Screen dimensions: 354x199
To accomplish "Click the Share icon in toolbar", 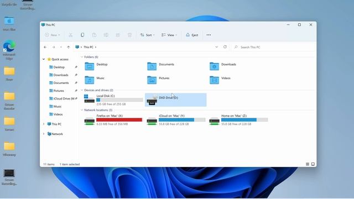I will click(x=118, y=35).
